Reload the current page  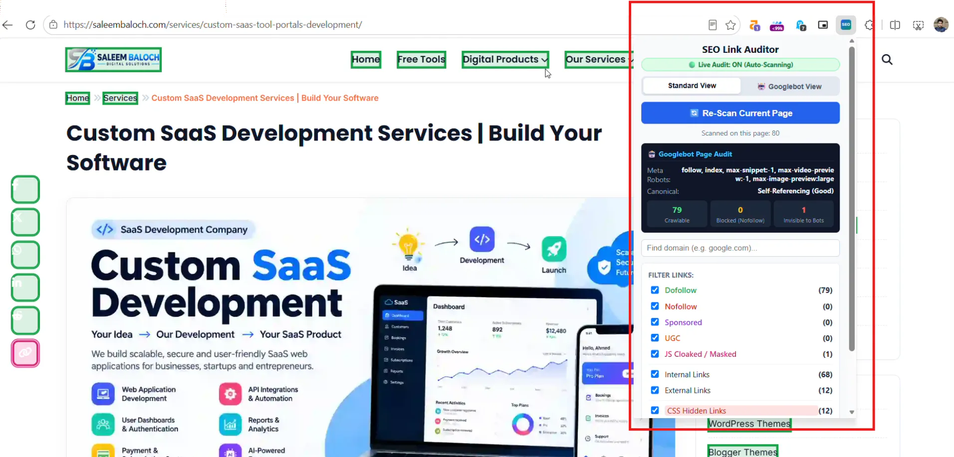pyautogui.click(x=30, y=25)
